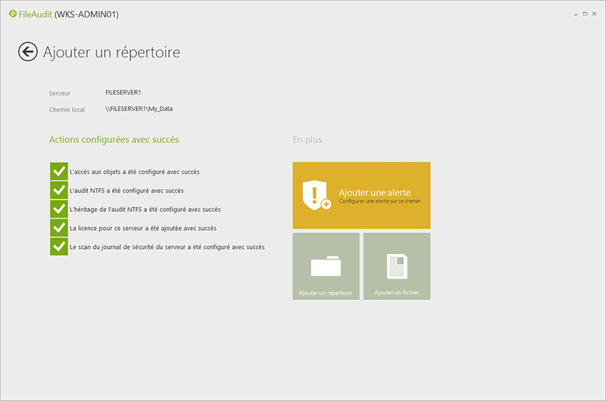
Task: Click the local path \\FILESERVER1\My_Data
Action: tap(144, 109)
